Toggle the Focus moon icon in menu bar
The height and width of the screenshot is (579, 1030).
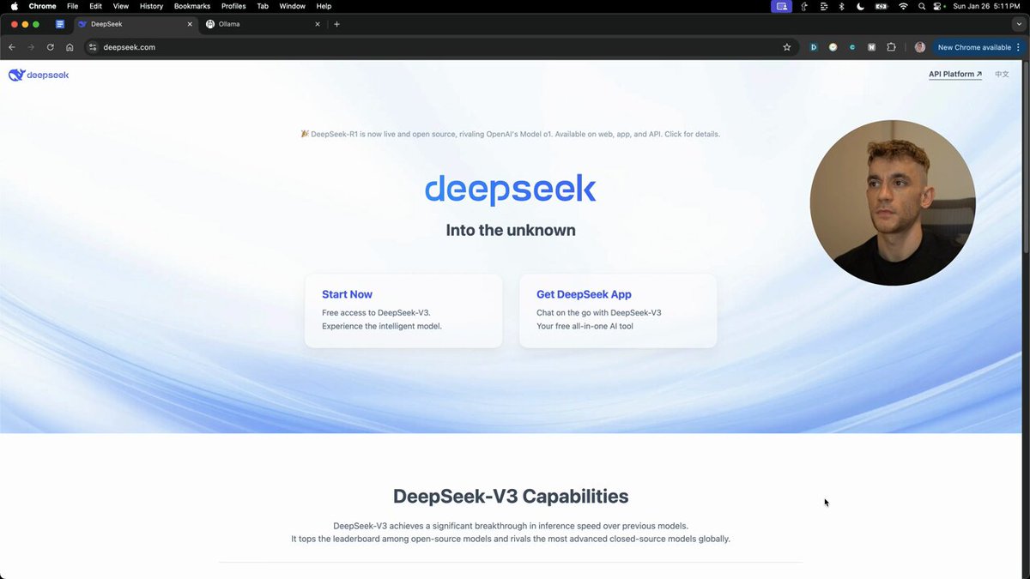pyautogui.click(x=861, y=6)
